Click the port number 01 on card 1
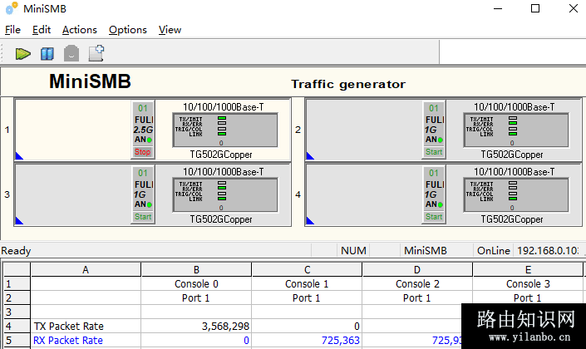 143,108
